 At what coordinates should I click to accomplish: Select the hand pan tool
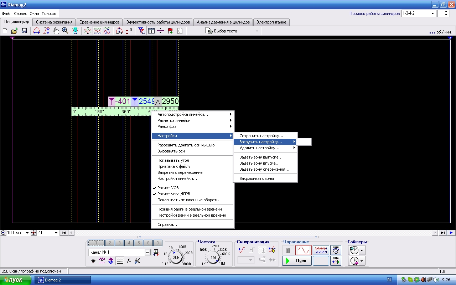56,31
